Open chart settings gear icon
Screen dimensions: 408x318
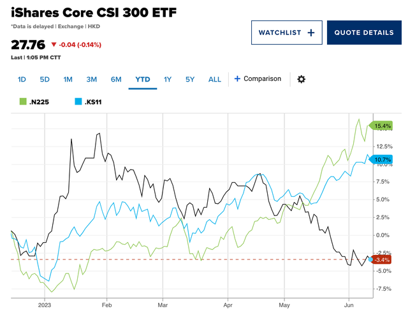coord(301,79)
